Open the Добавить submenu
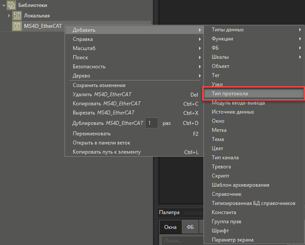The image size is (305, 245). (x=134, y=30)
